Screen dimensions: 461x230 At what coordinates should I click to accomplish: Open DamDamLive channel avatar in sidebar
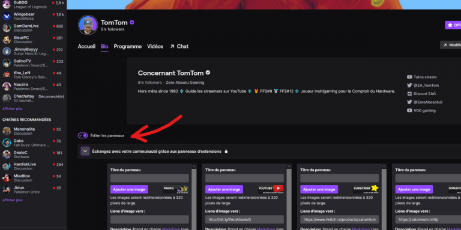(7, 28)
